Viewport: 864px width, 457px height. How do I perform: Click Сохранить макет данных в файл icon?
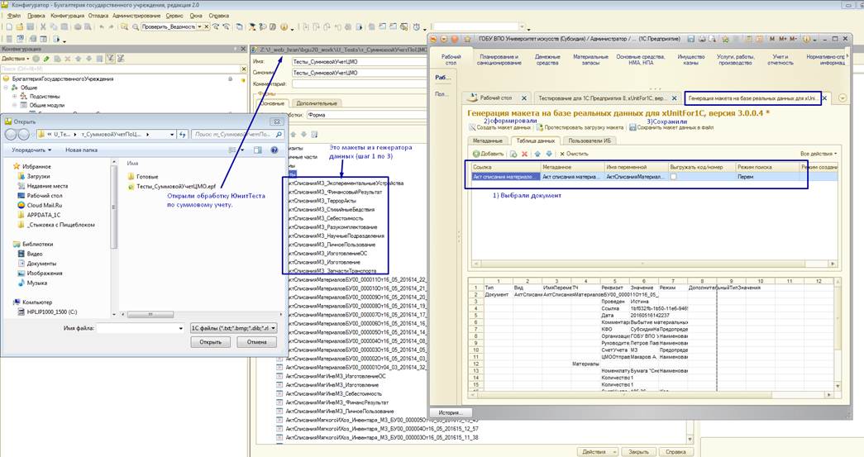click(x=632, y=127)
